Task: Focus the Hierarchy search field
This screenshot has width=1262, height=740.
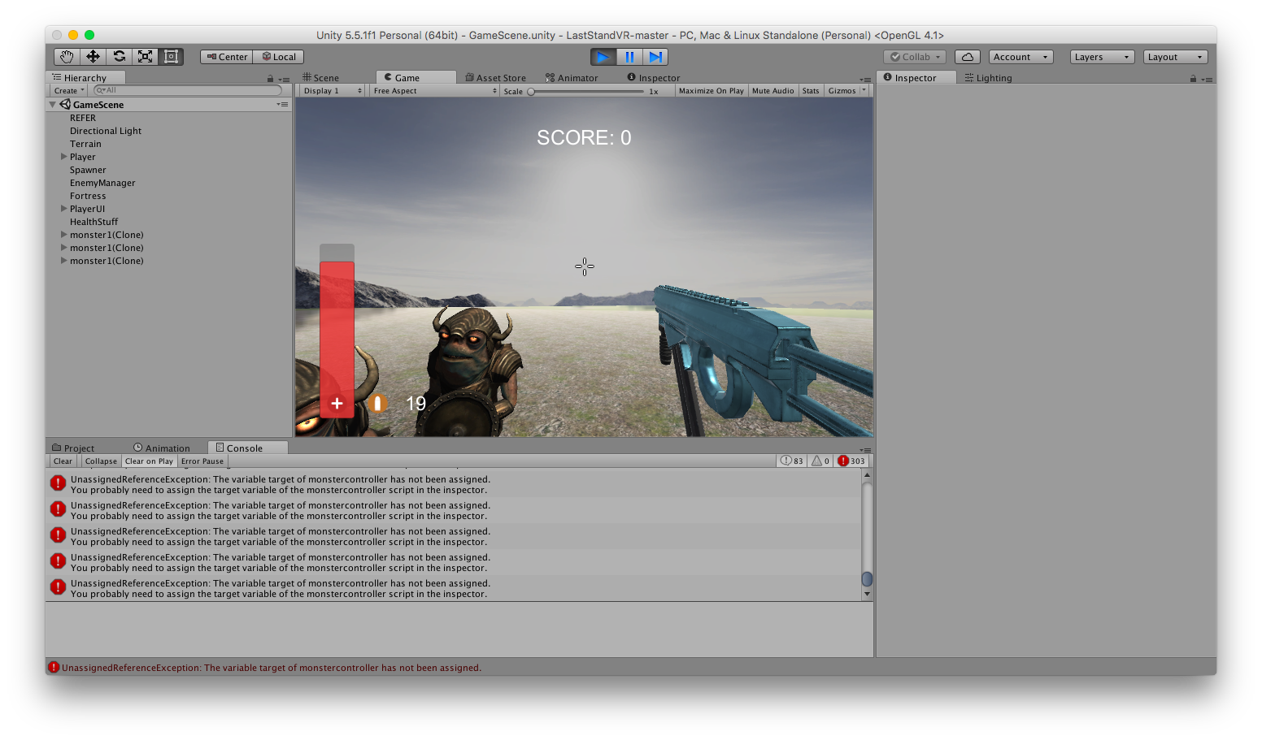Action: click(188, 90)
